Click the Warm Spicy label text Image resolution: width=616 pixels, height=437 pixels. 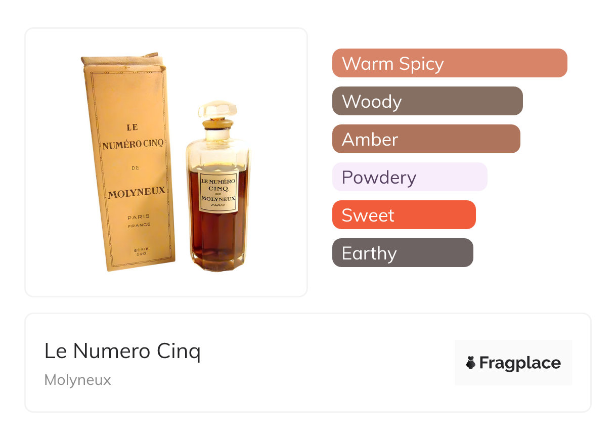tap(393, 64)
